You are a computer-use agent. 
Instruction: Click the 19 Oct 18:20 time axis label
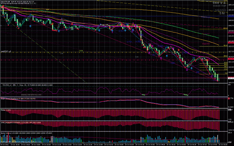pyautogui.click(x=15, y=145)
